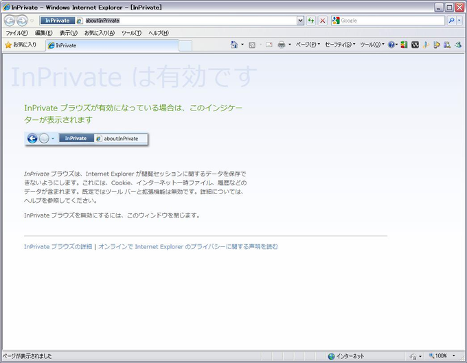Expand the Print dropdown arrow

(290, 45)
